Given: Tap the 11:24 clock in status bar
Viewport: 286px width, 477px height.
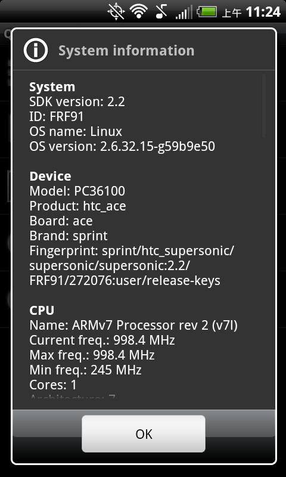Looking at the screenshot, I should coord(263,12).
